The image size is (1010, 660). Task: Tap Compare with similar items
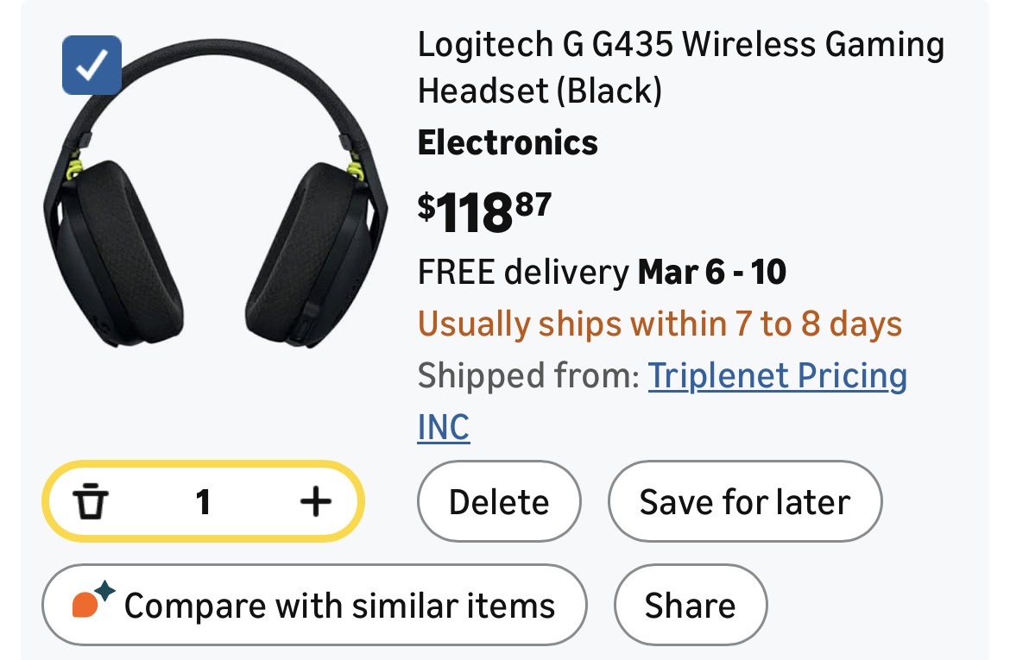338,605
